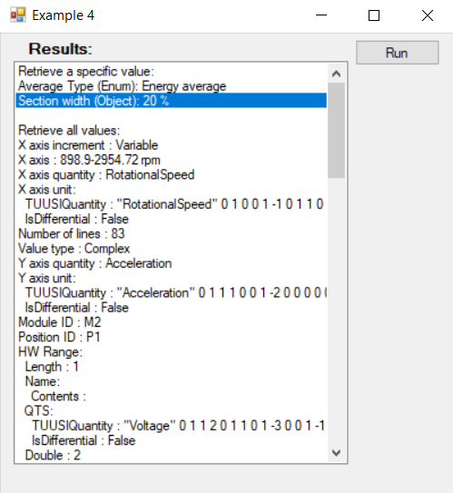Click the results list scrollbar thumb
This screenshot has height=493, width=453.
(x=336, y=131)
